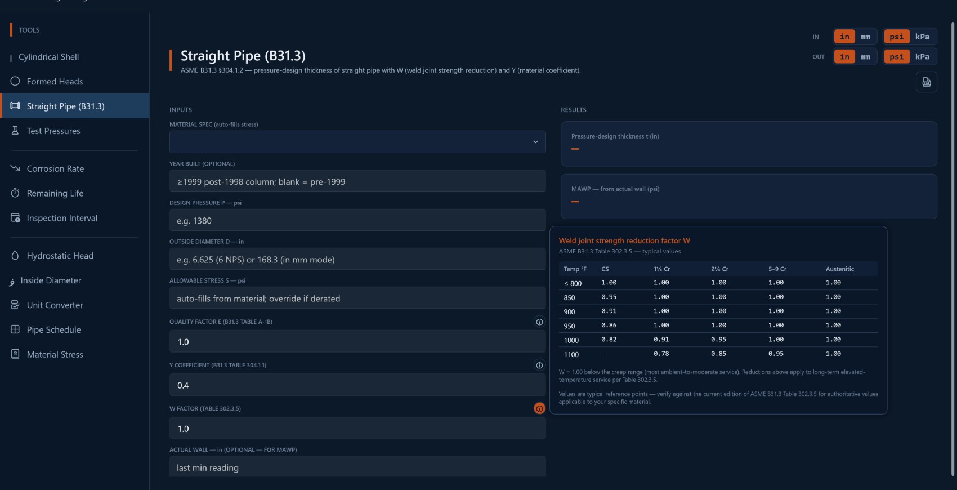
Task: Click CS value 0.82 at 1000°F
Action: click(x=609, y=340)
